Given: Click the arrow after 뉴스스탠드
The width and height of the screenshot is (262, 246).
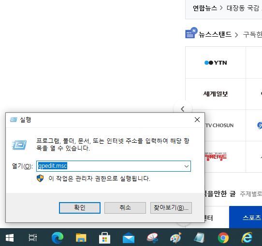Looking at the screenshot, I should [236, 35].
